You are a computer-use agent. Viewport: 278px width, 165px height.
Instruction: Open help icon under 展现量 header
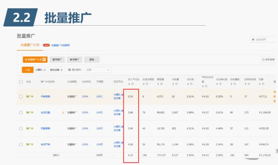pos(161,84)
